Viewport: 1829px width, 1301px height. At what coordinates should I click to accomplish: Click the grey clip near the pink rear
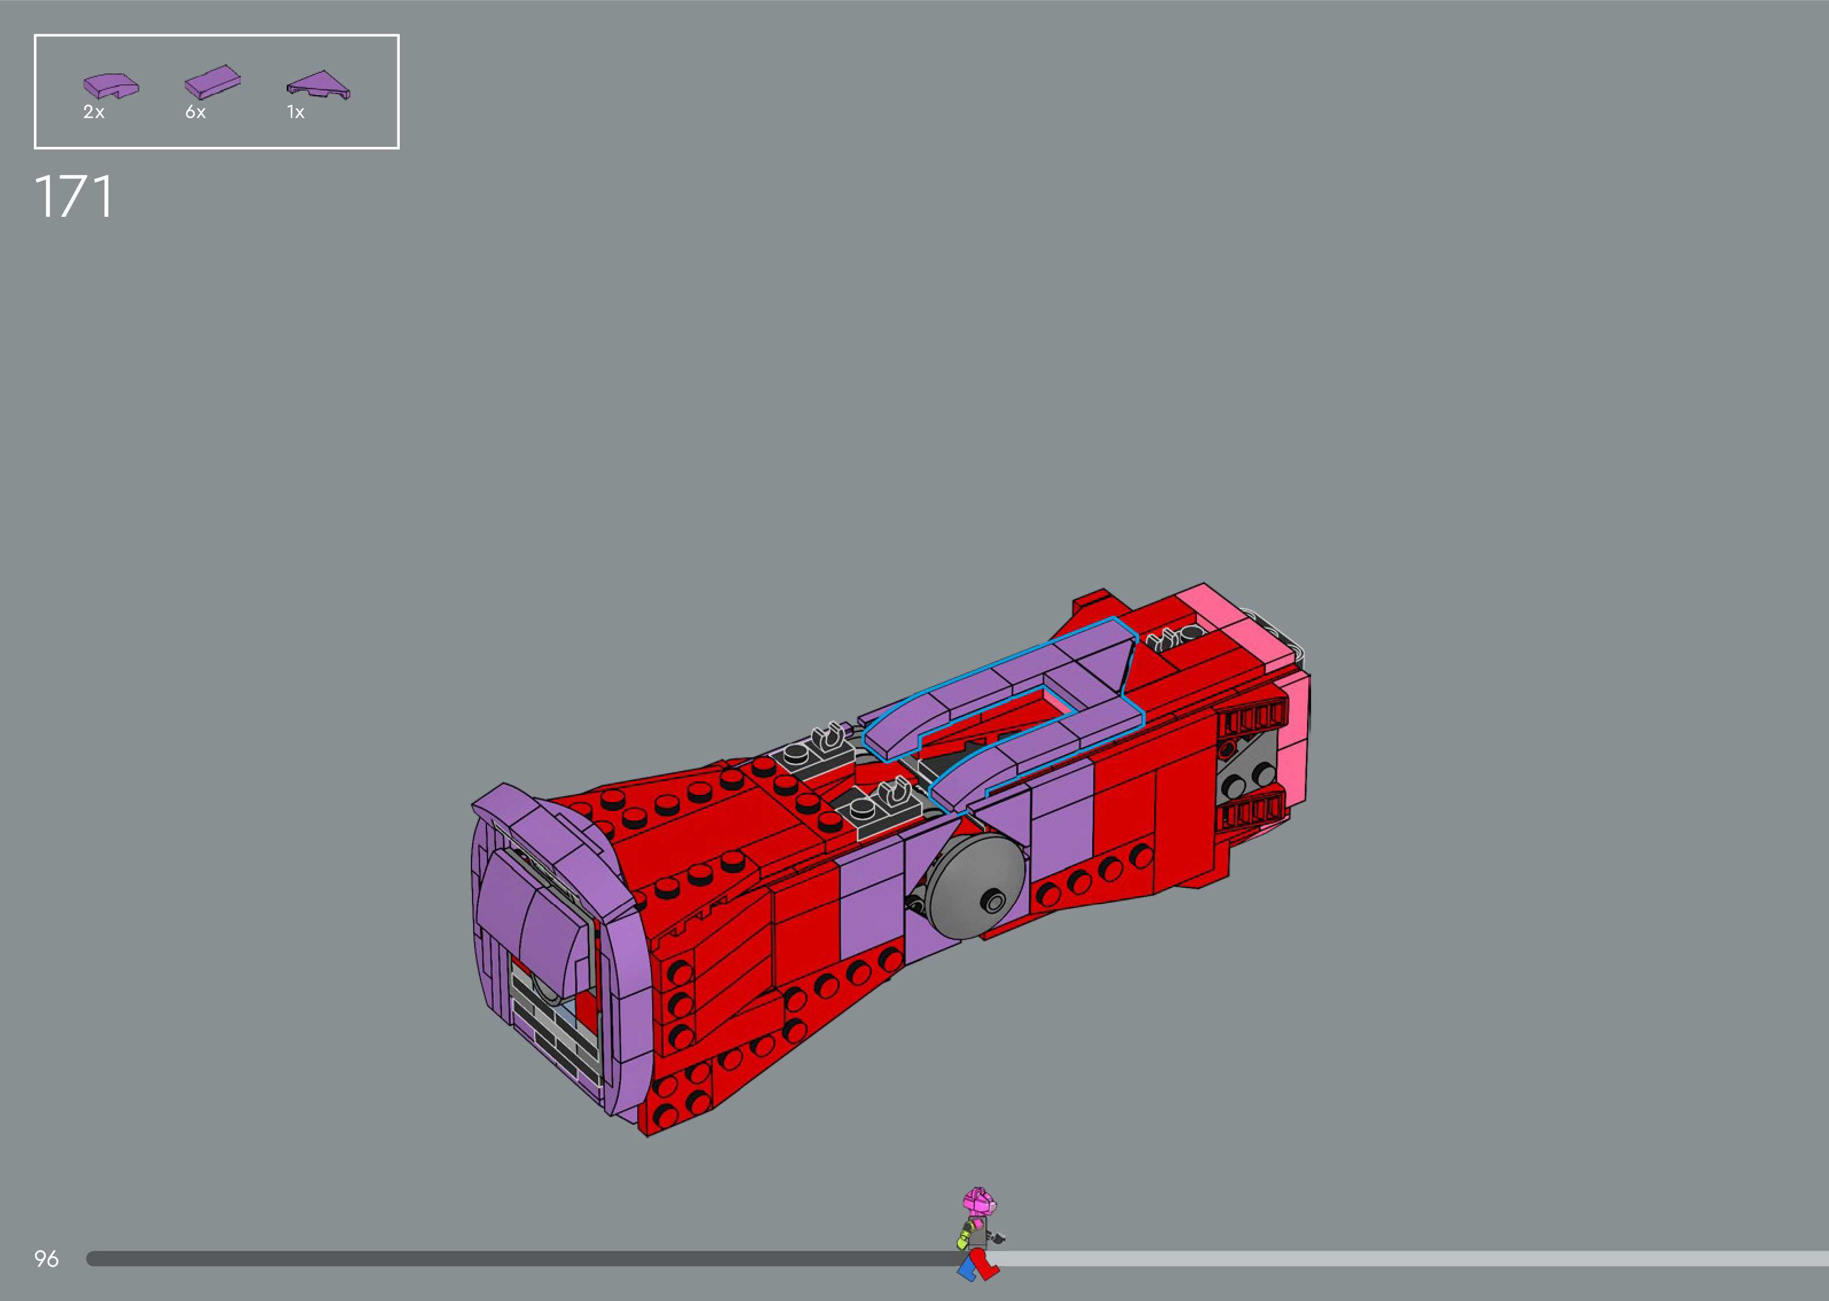pos(1173,638)
